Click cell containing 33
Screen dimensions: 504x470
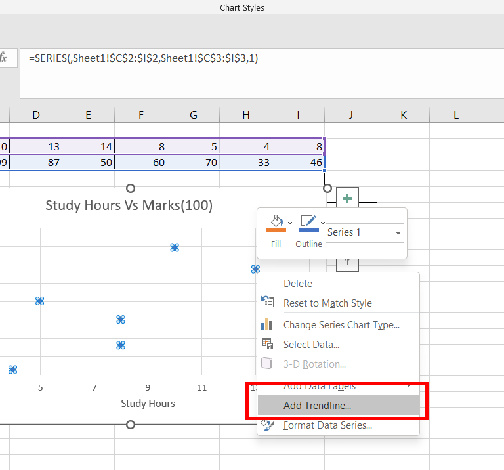tap(246, 162)
